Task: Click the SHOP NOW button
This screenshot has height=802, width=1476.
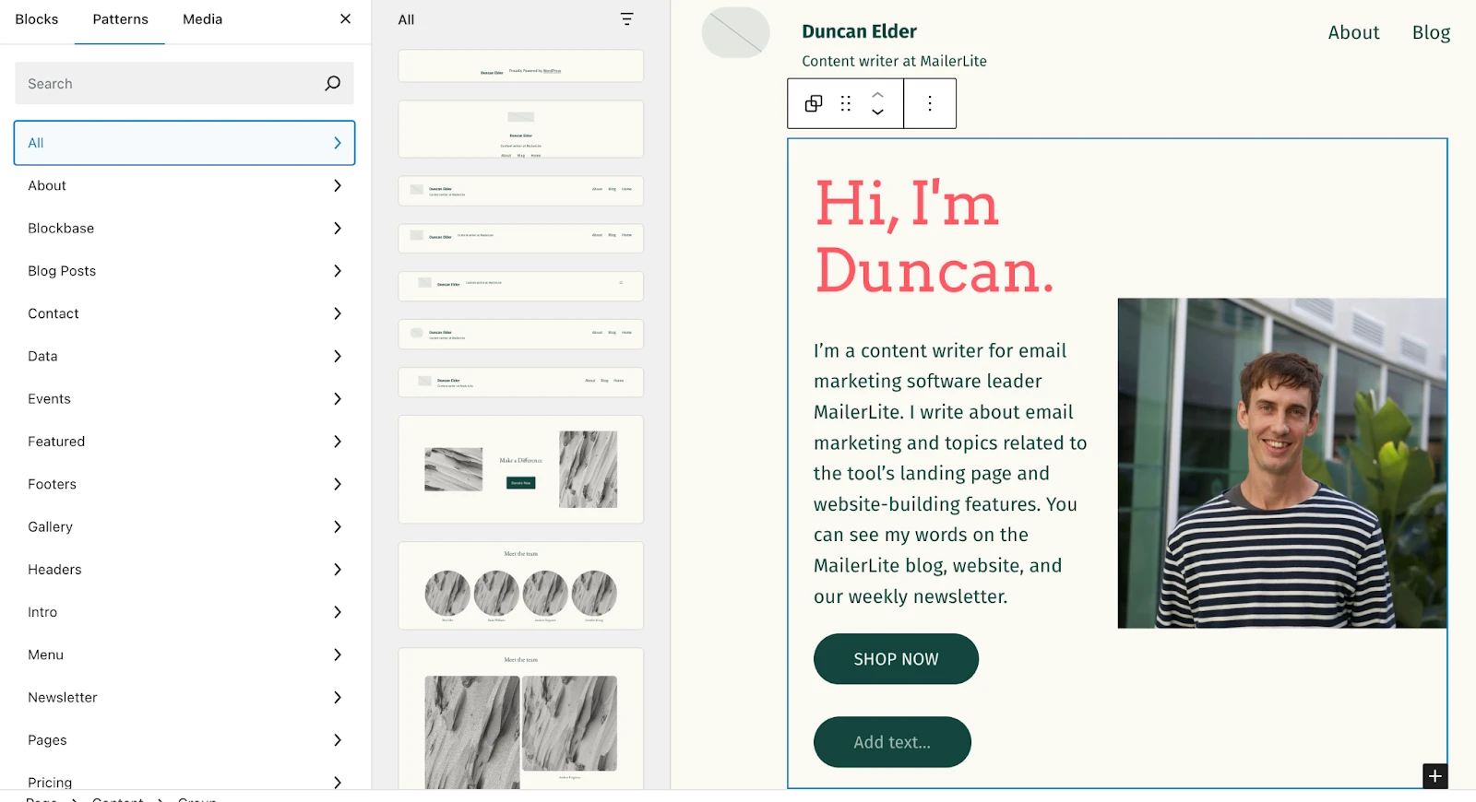Action: point(895,659)
